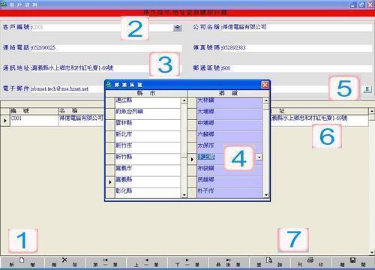This screenshot has height=270, width=375.
Task: Click the 刪除 (delete) X toolbar button
Action: (64, 262)
